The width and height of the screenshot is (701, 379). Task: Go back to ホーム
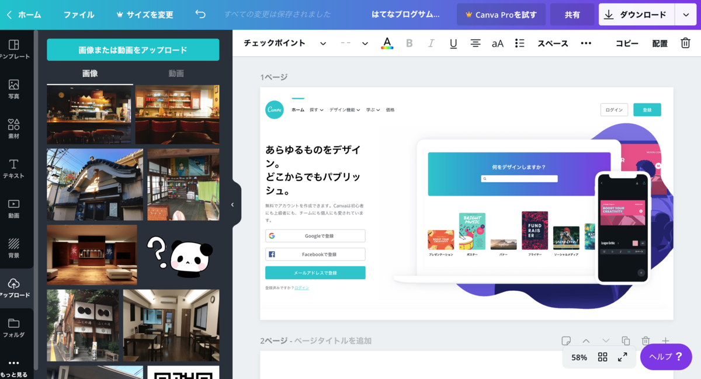[23, 15]
